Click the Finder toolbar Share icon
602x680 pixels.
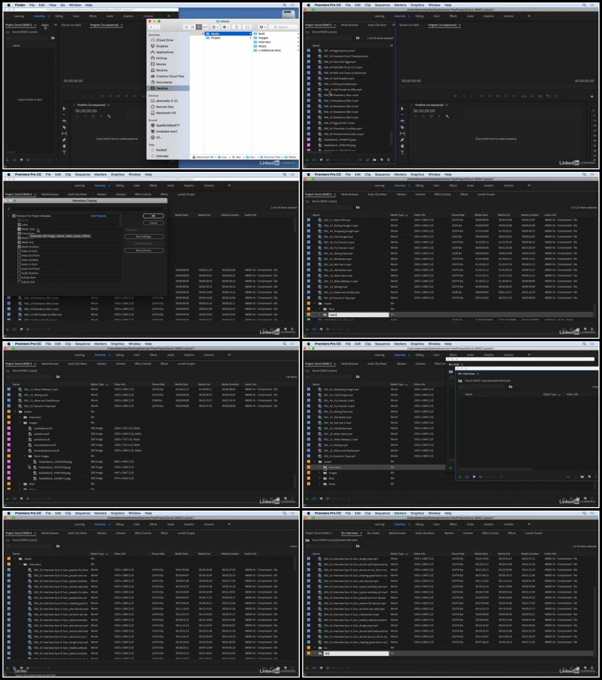click(x=236, y=27)
